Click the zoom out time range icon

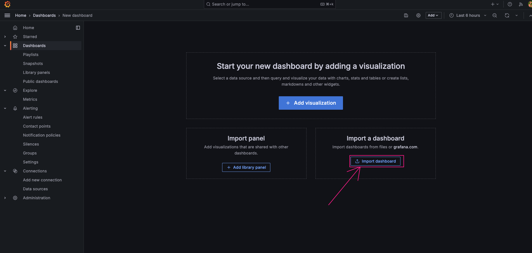494,15
